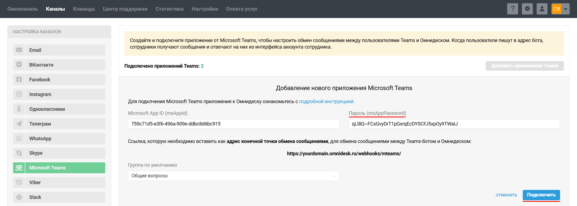Screen dimensions: 577x206
Task: Click the Instagram camera icon
Action: (x=19, y=94)
